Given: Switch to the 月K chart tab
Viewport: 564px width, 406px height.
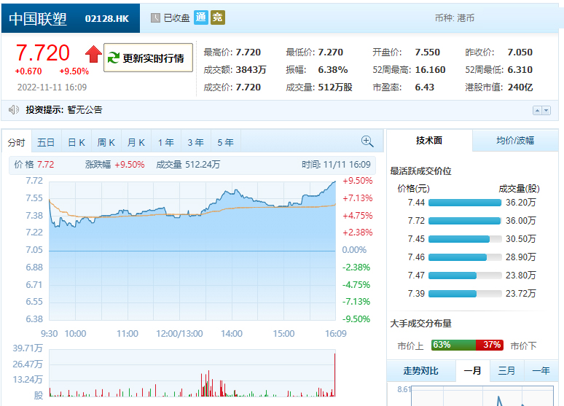Looking at the screenshot, I should (x=136, y=142).
